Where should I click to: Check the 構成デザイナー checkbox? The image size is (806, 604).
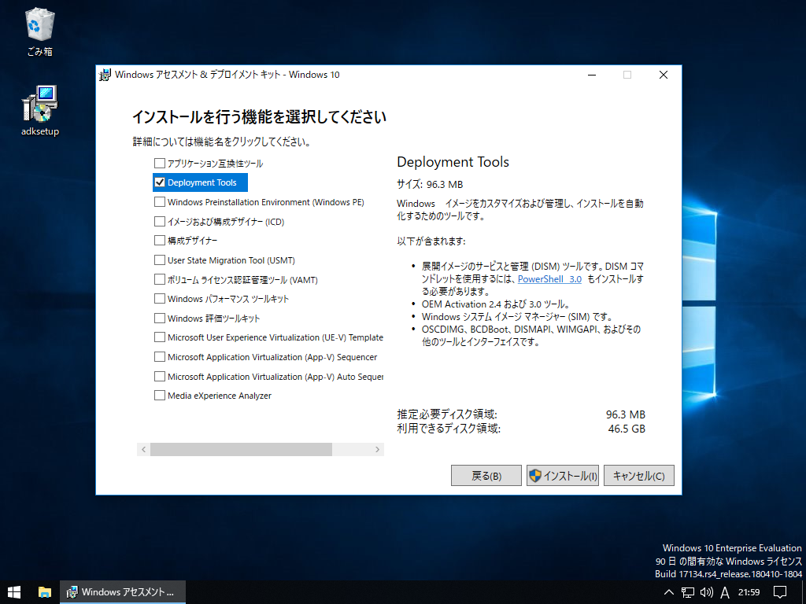coord(160,241)
